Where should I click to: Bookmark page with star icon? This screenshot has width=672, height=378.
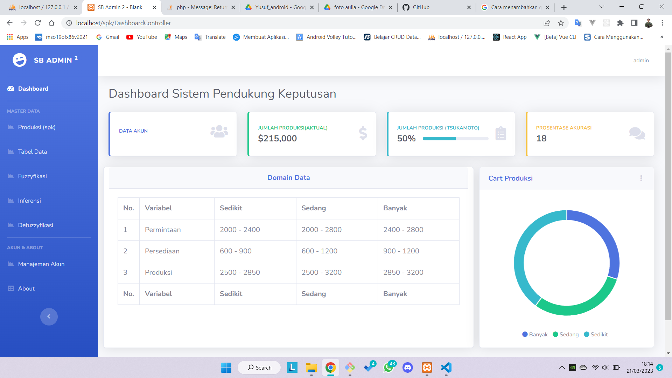tap(561, 23)
